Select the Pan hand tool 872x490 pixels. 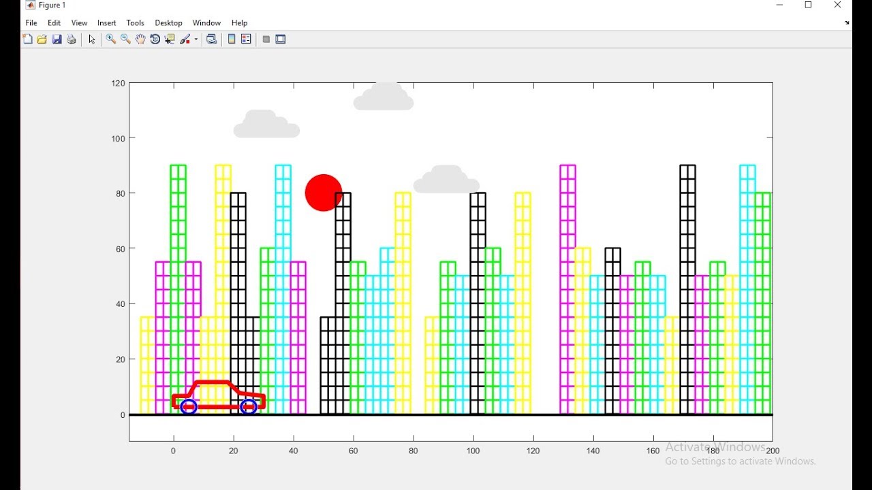point(140,39)
